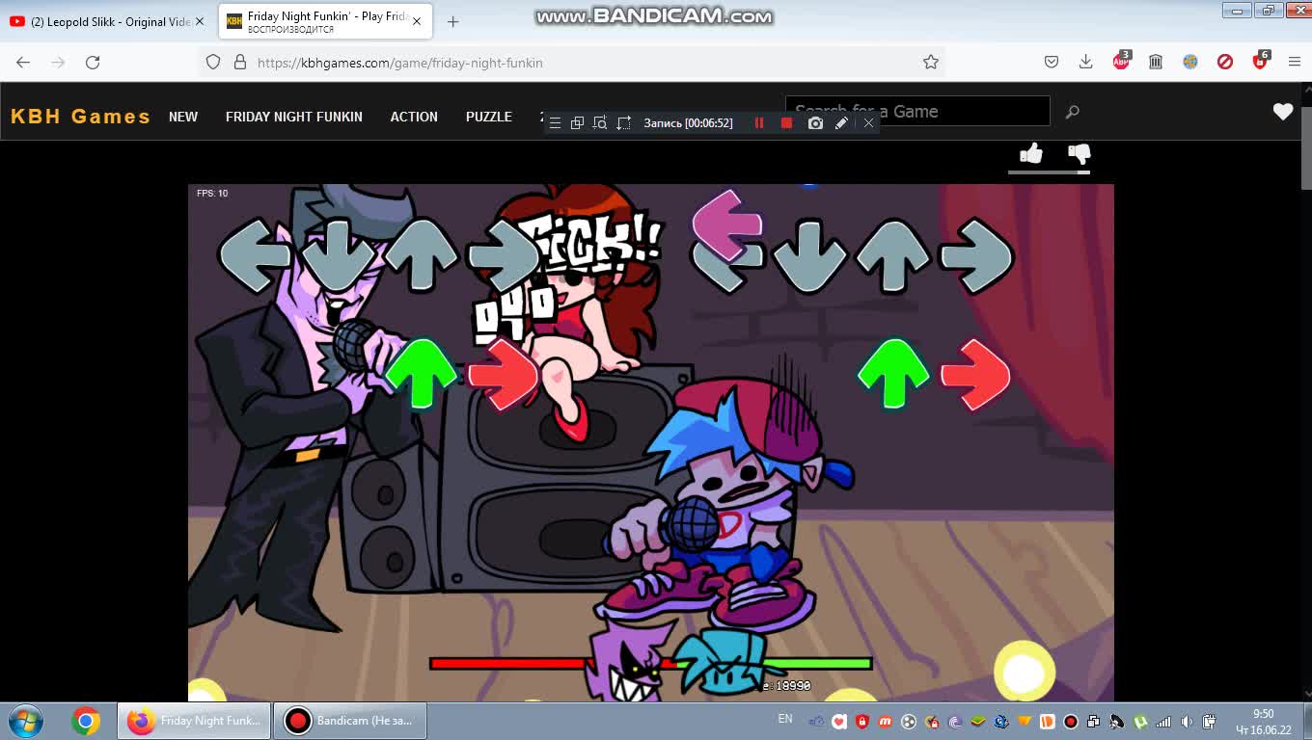Click red shield extension with badge 6

pyautogui.click(x=1260, y=61)
